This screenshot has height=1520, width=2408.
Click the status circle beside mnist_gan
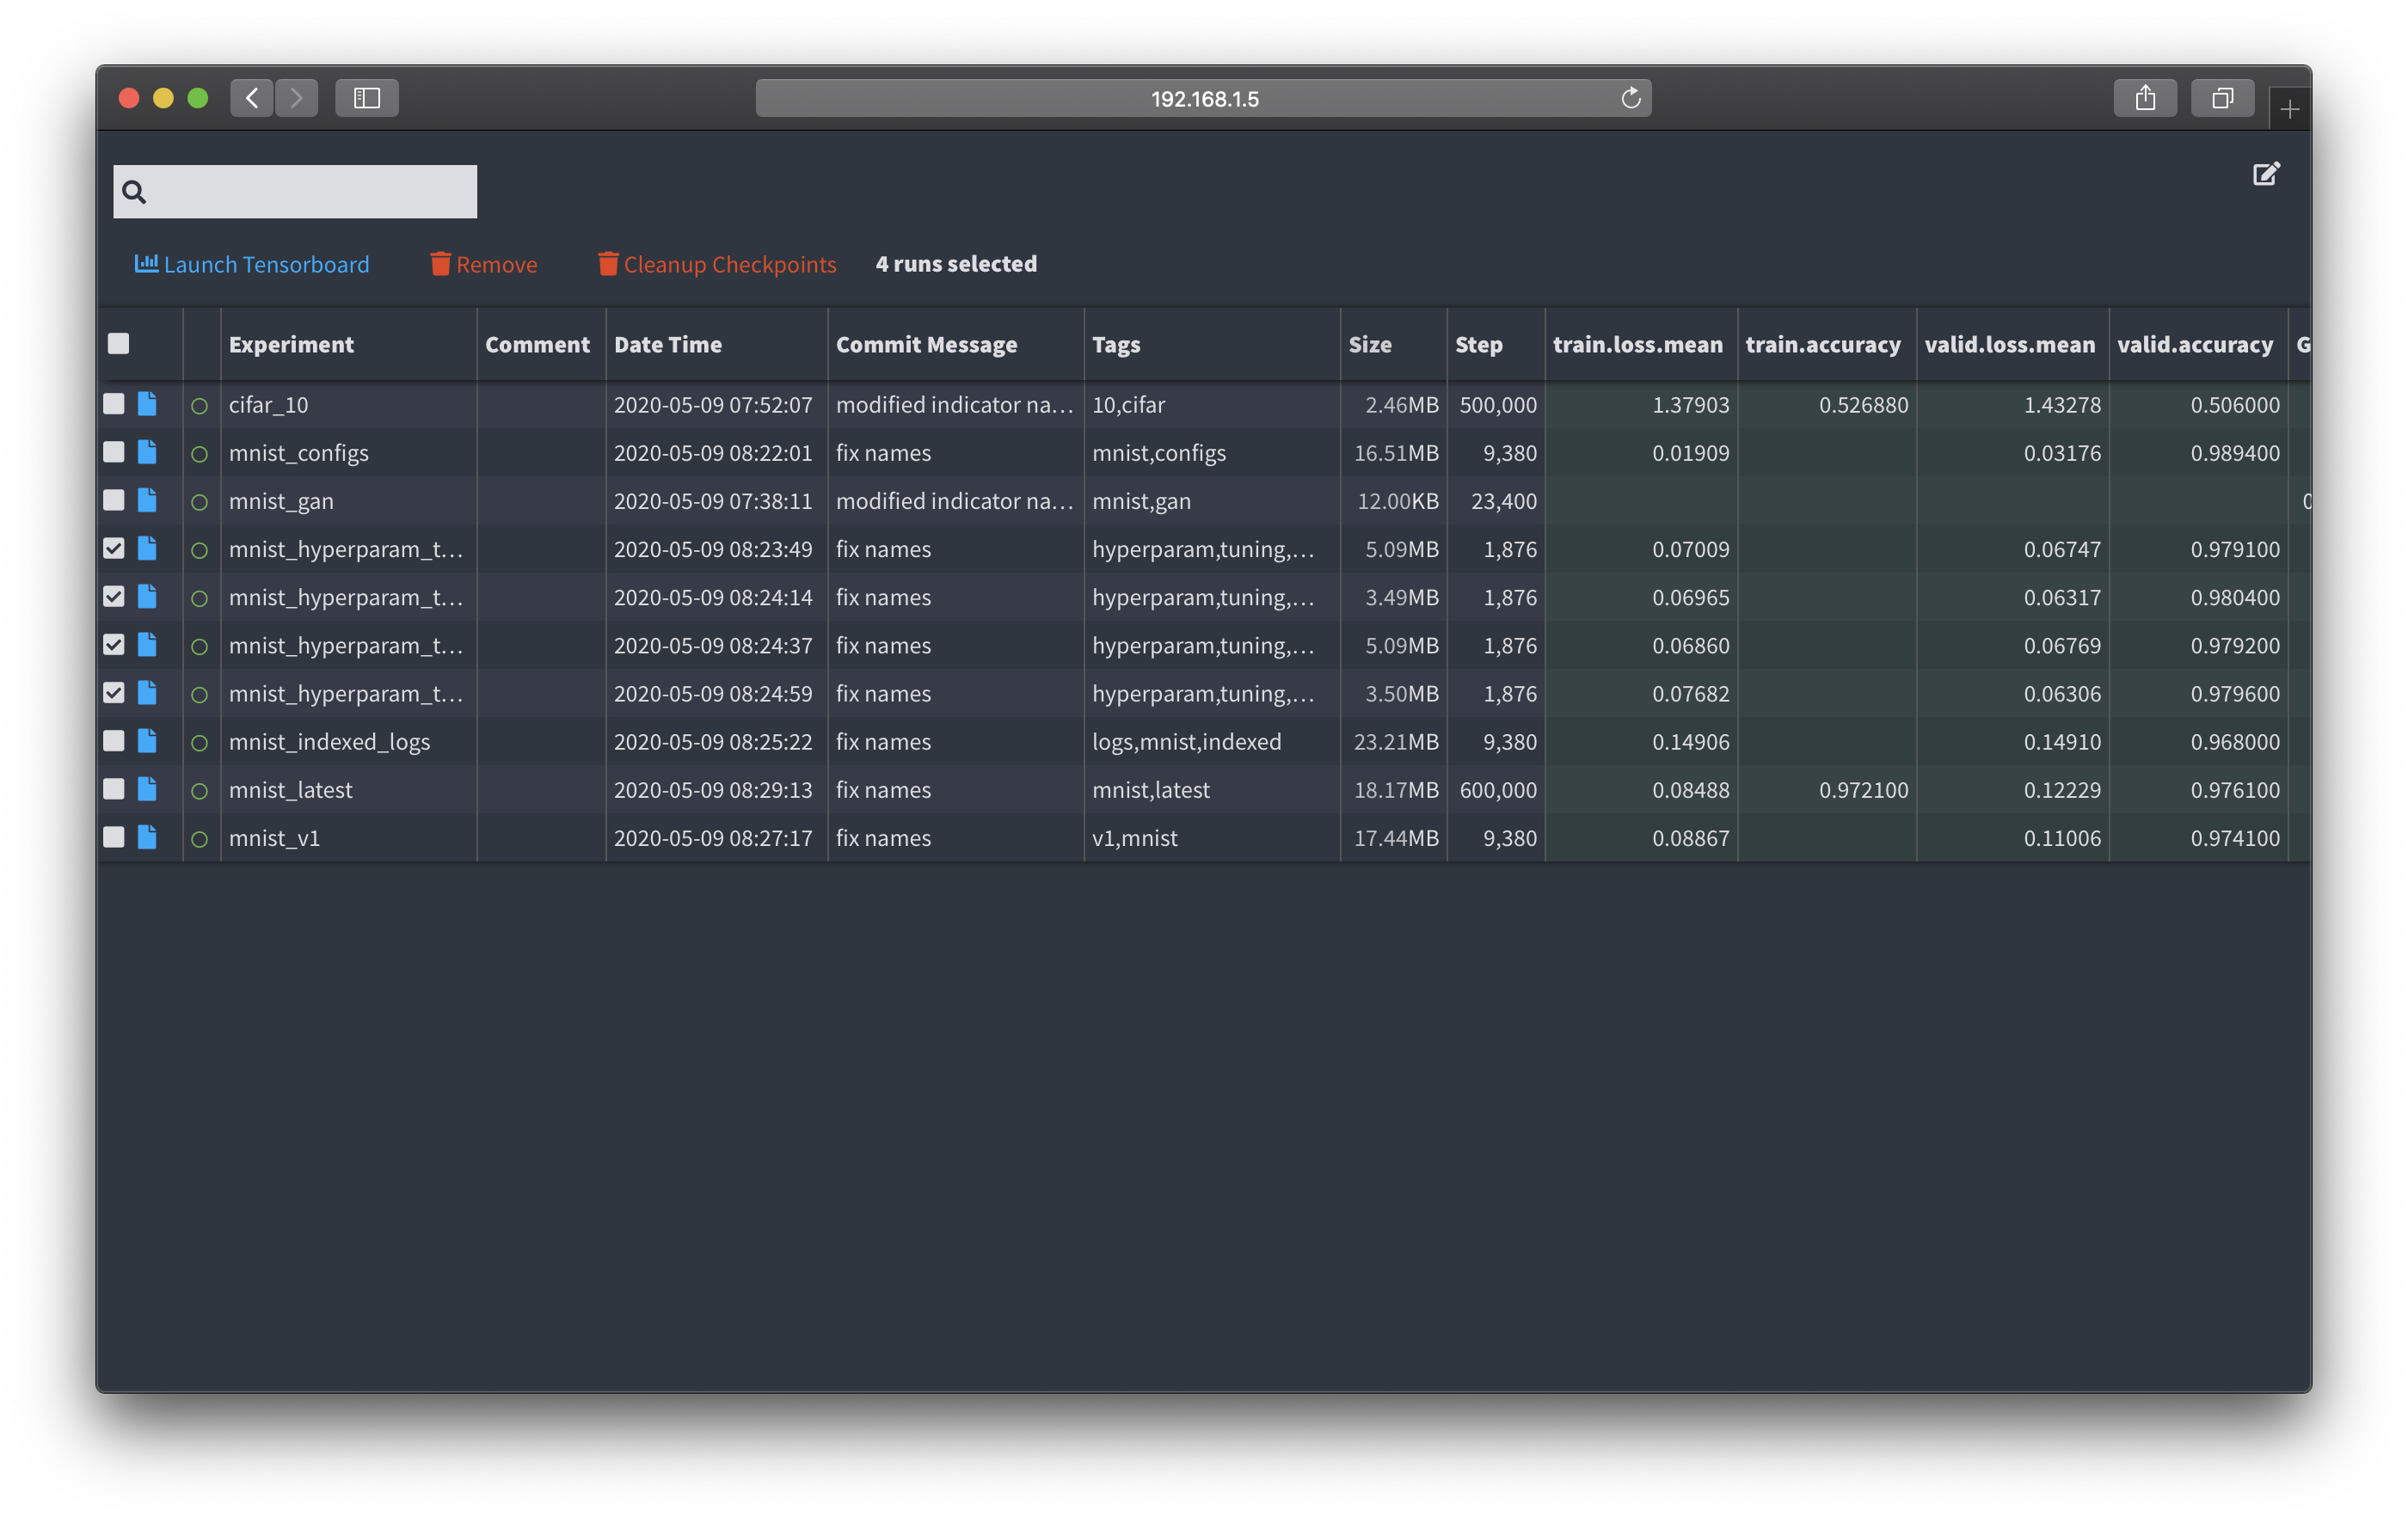click(200, 500)
